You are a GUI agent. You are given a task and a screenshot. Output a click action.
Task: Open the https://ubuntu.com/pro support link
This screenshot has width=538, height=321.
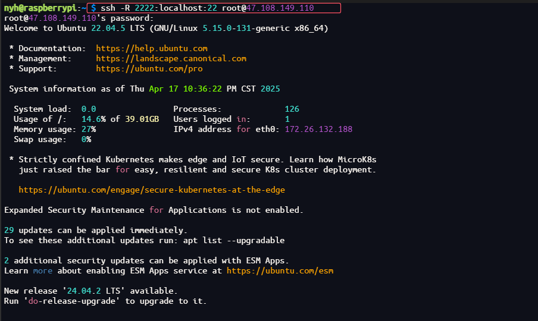click(149, 68)
